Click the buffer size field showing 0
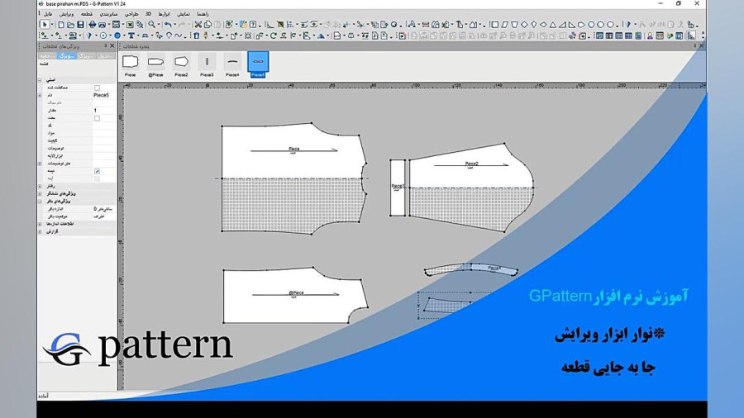 (104, 209)
